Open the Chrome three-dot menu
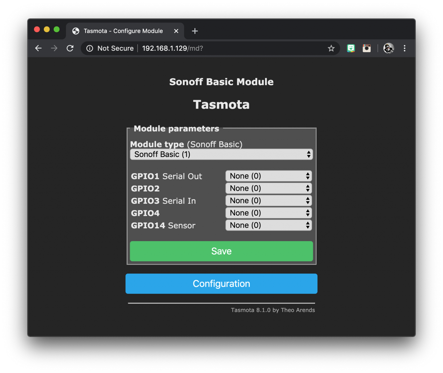 (x=405, y=48)
